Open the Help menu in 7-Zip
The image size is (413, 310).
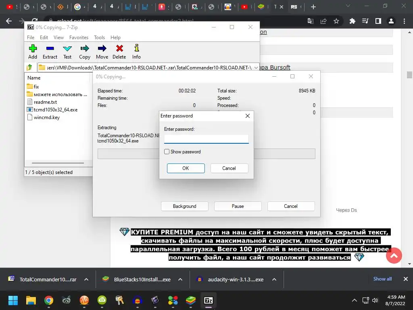coord(115,38)
